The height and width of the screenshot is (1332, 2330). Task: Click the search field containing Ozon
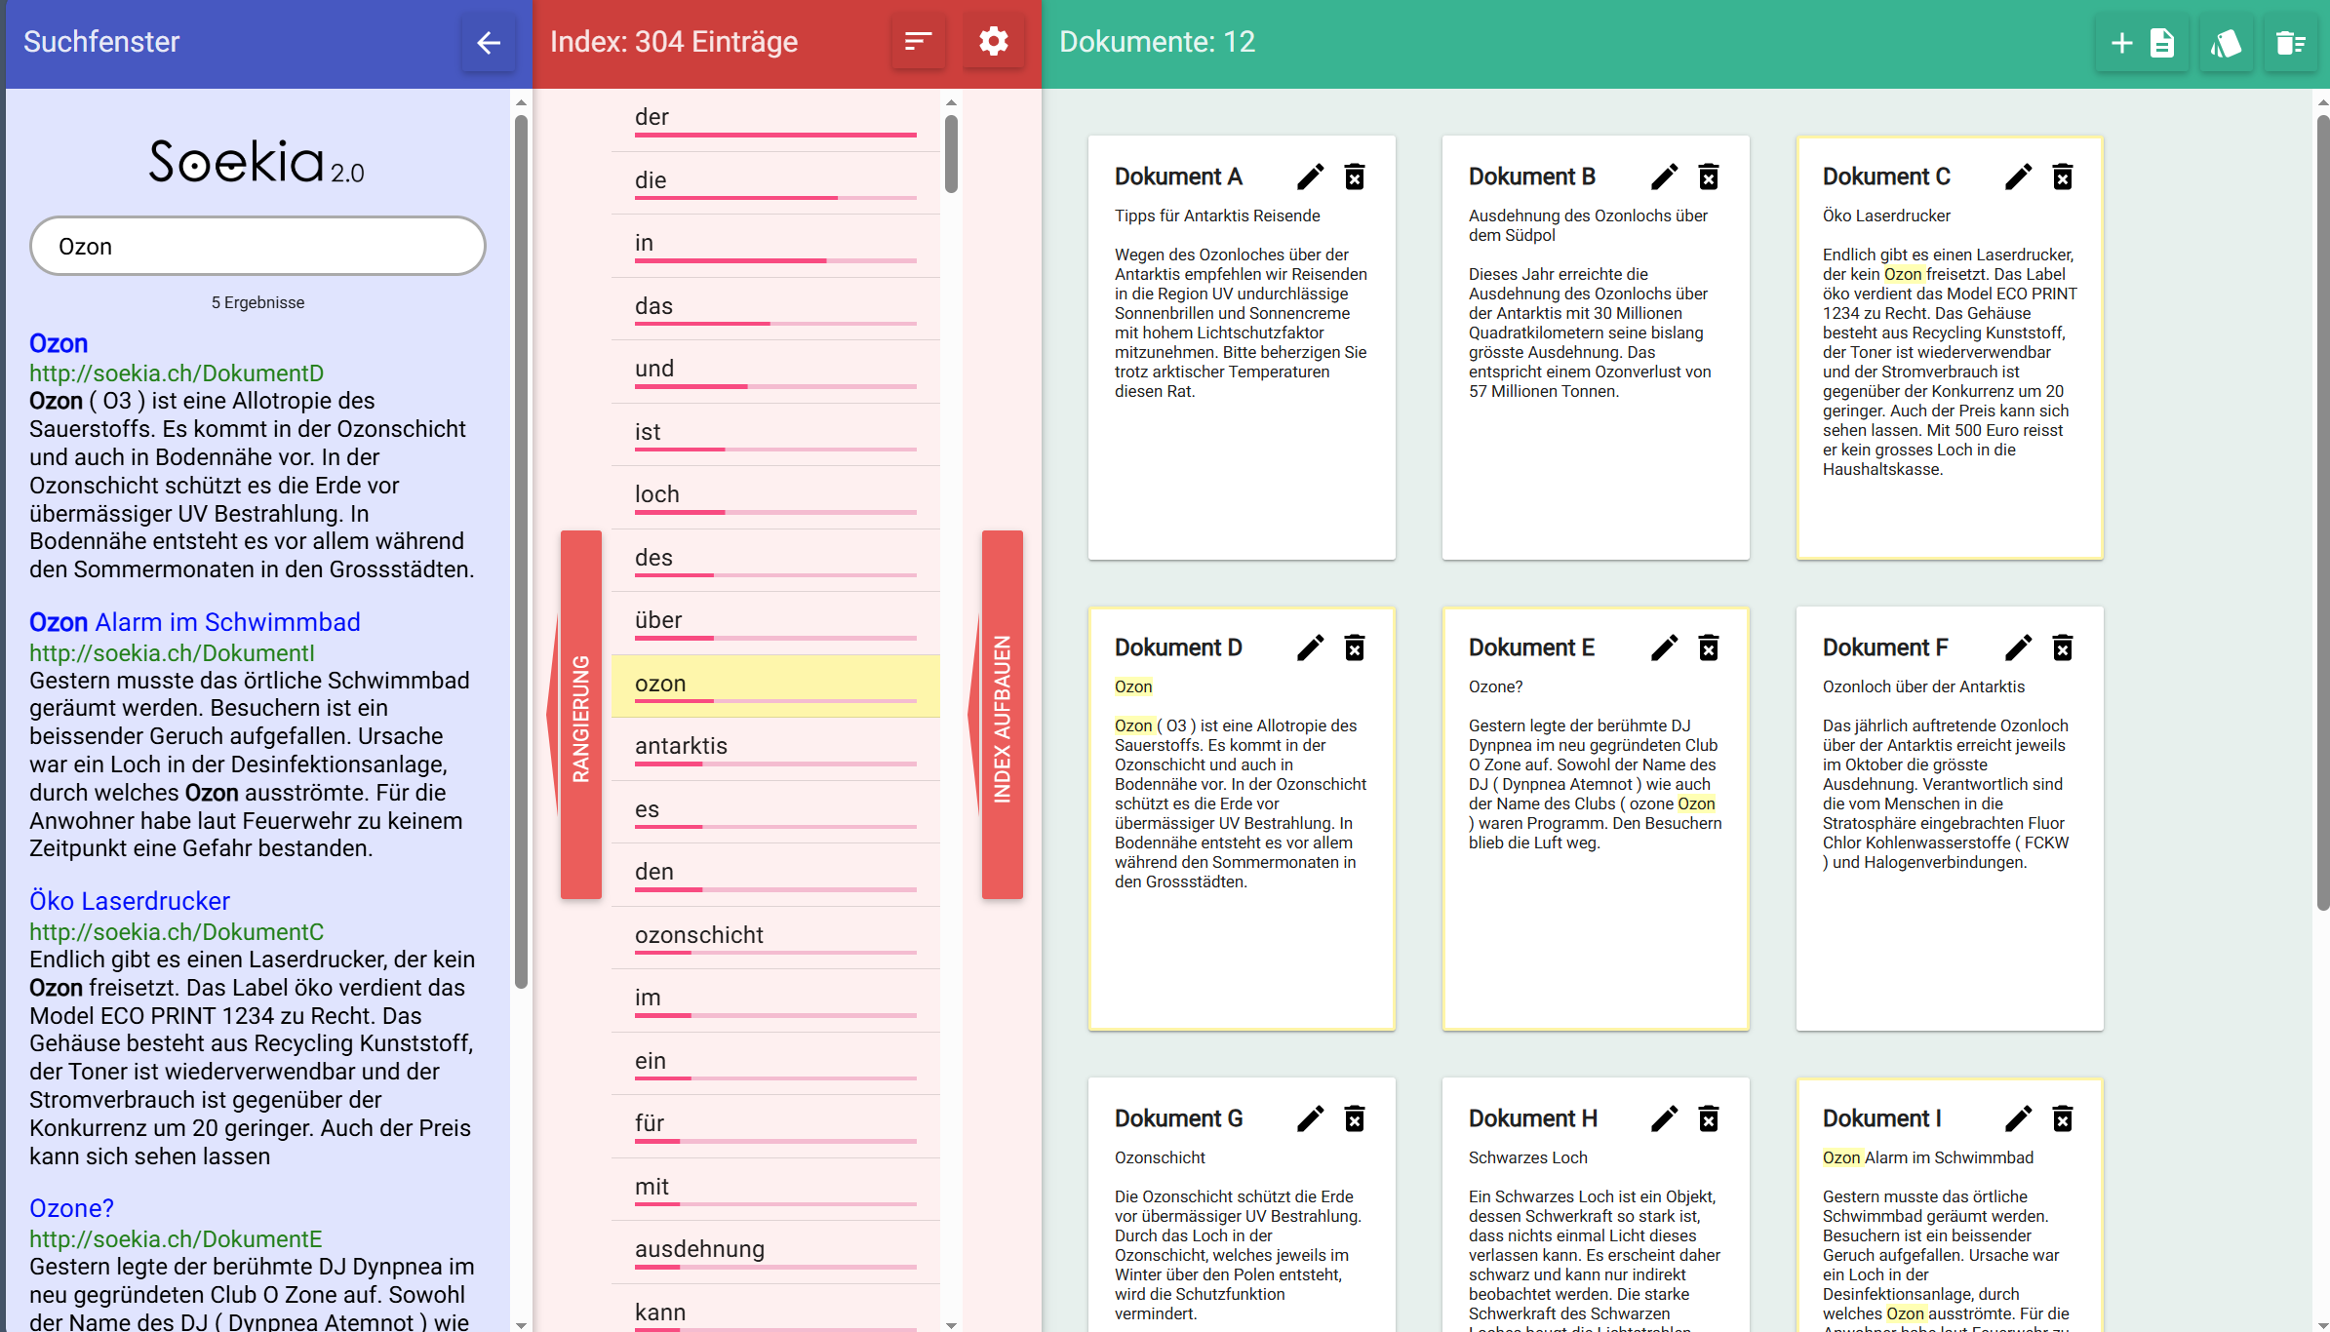(257, 247)
